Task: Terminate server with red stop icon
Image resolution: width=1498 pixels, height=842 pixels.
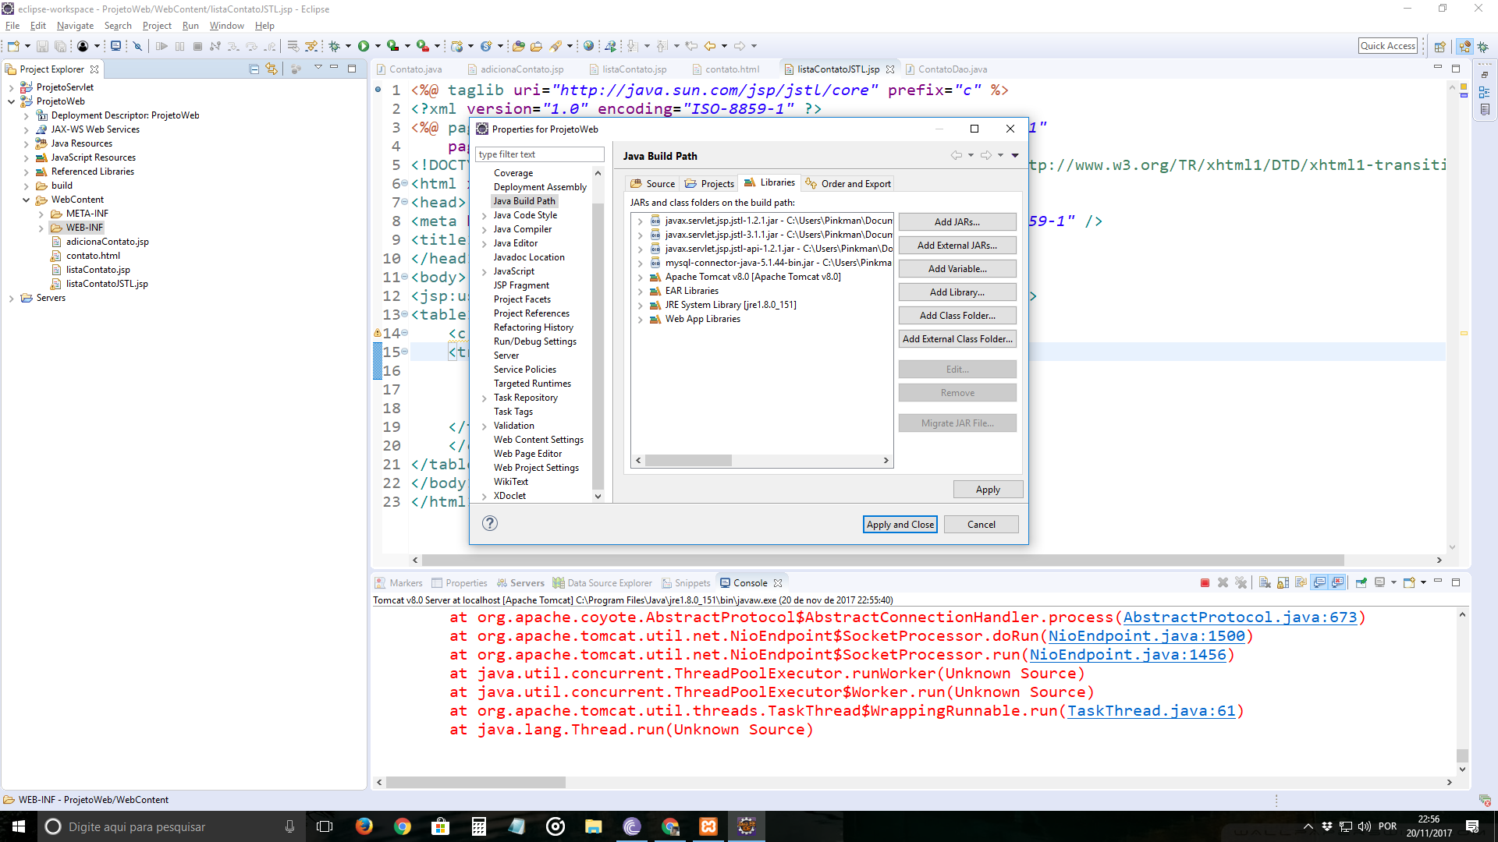Action: (x=1205, y=583)
